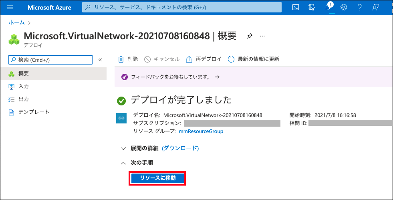Open the feedback person icon
The height and width of the screenshot is (200, 393).
[375, 7]
